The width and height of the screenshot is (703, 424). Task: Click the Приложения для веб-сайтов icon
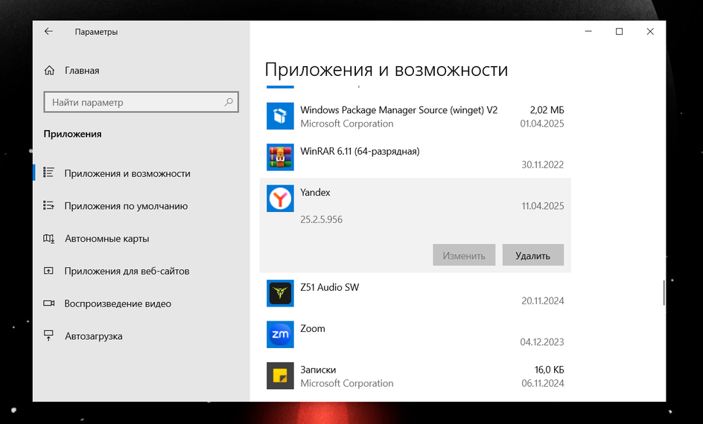click(48, 271)
